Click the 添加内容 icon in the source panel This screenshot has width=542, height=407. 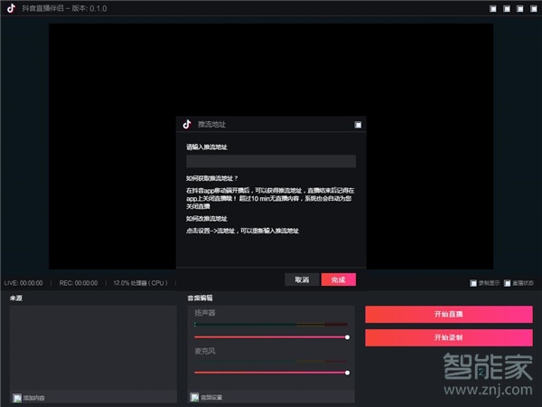[x=17, y=397]
